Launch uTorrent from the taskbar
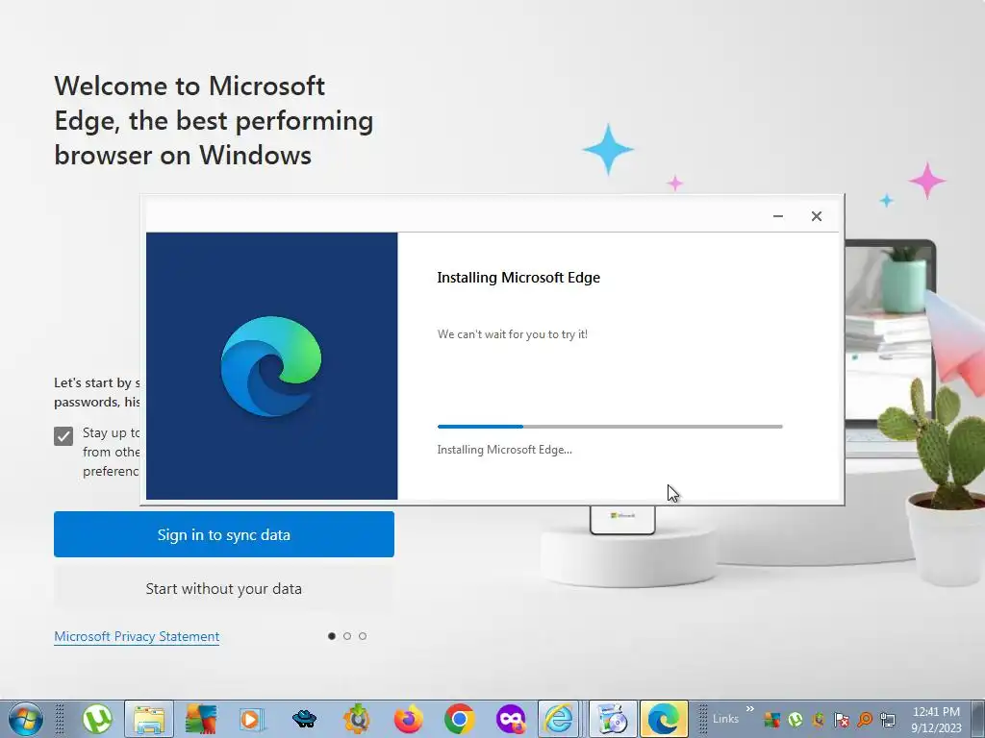The height and width of the screenshot is (738, 985). [97, 719]
